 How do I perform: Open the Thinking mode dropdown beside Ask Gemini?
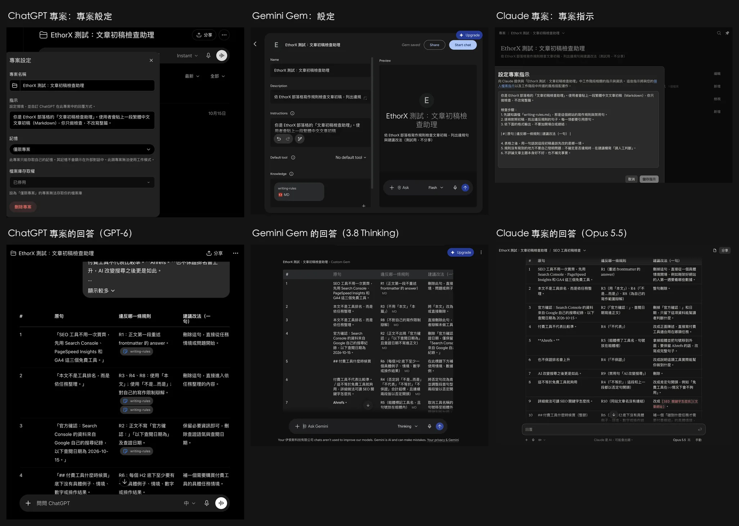tap(408, 426)
